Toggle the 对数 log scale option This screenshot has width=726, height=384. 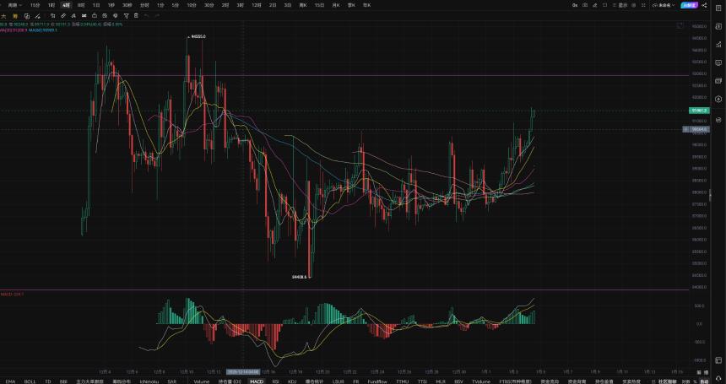pos(685,381)
